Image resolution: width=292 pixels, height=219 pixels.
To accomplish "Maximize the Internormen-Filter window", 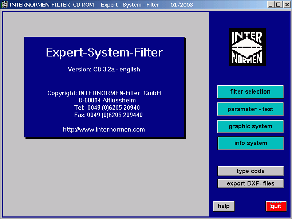I will (279, 4).
